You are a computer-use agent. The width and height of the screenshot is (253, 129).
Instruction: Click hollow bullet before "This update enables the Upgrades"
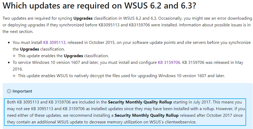[x=14, y=56]
